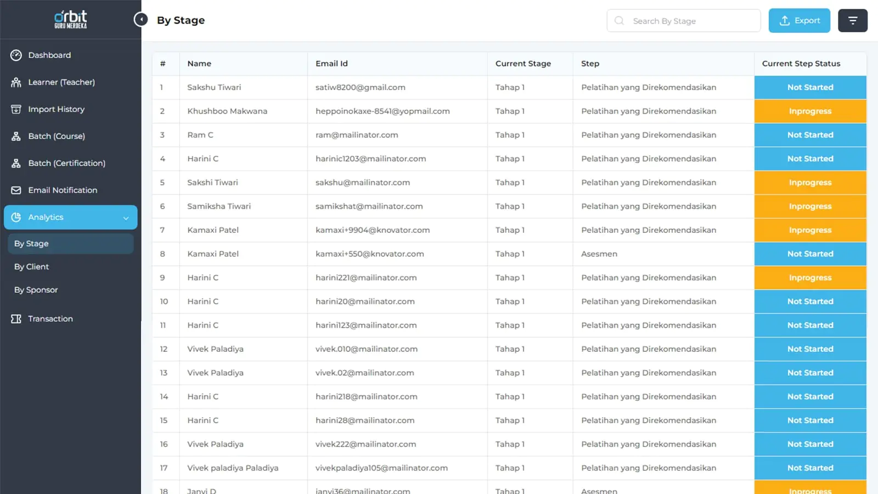
Task: Click email vivek222@mailinator.com
Action: (365, 444)
